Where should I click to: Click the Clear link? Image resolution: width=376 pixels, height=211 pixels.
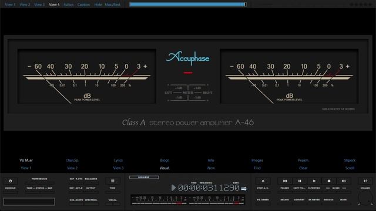pos(303,168)
